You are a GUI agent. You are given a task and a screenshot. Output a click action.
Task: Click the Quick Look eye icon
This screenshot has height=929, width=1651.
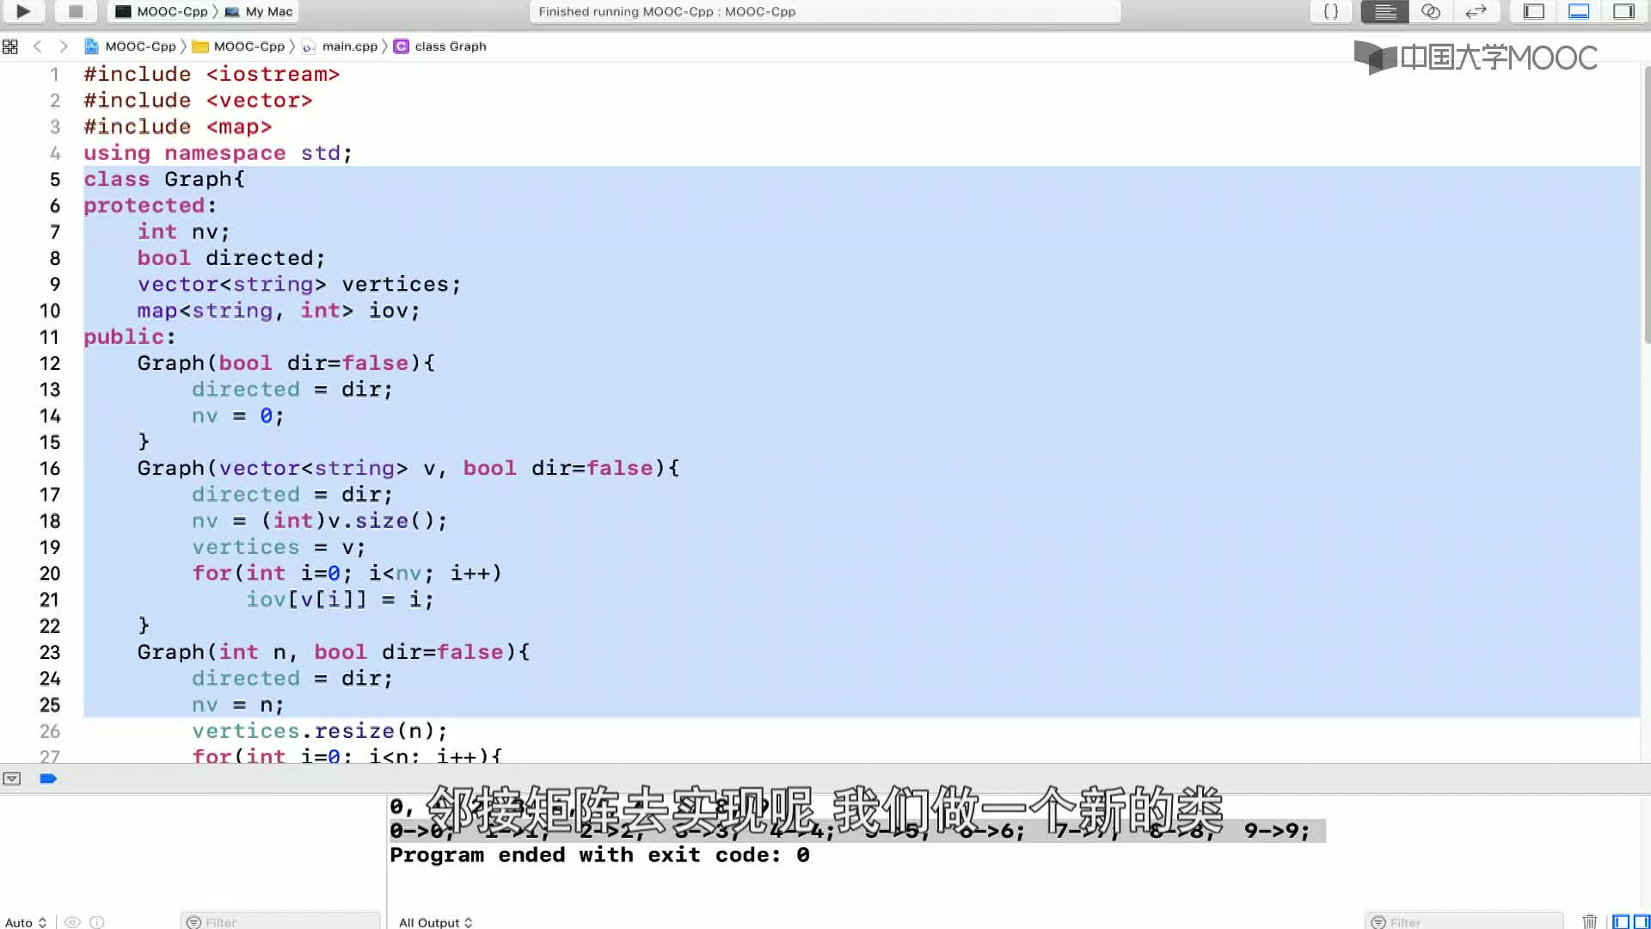72,922
